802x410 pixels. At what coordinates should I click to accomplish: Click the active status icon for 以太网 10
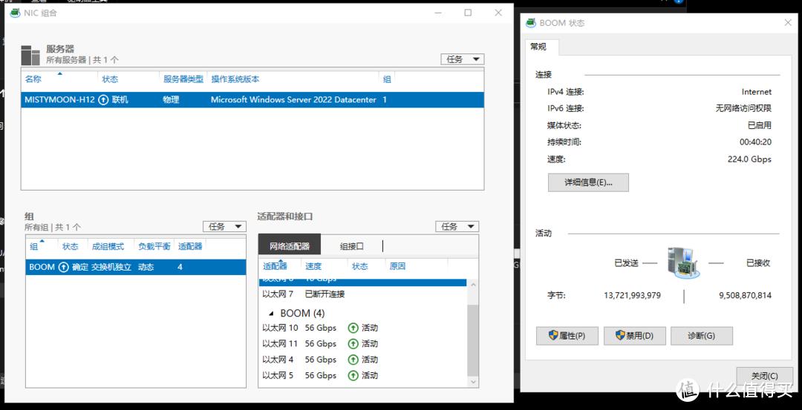pos(353,328)
